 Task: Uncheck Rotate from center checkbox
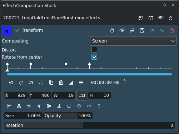pyautogui.click(x=94, y=57)
